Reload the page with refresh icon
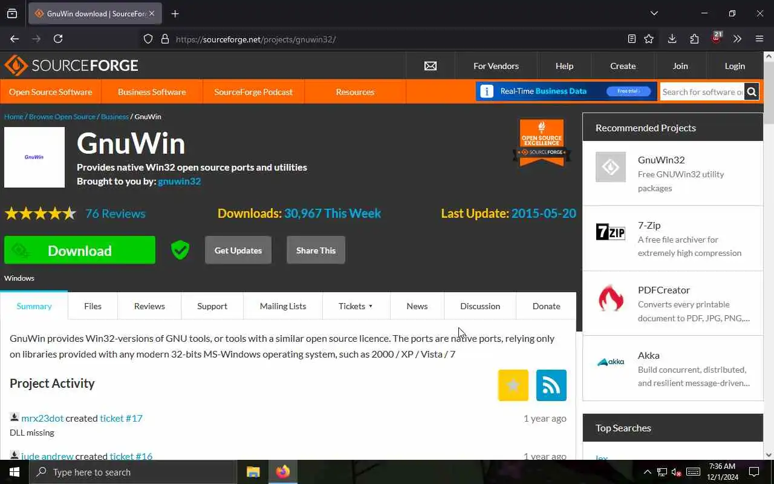This screenshot has width=774, height=484. (x=58, y=39)
